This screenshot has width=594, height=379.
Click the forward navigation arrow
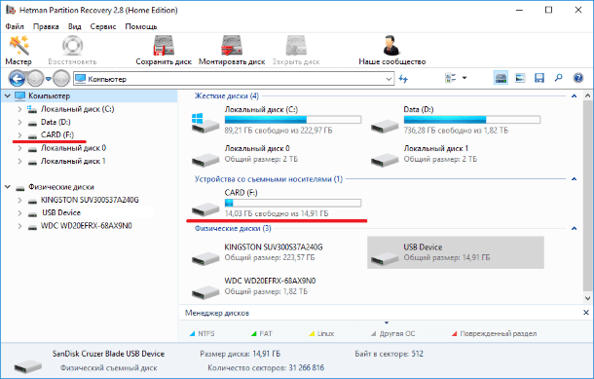[x=36, y=79]
